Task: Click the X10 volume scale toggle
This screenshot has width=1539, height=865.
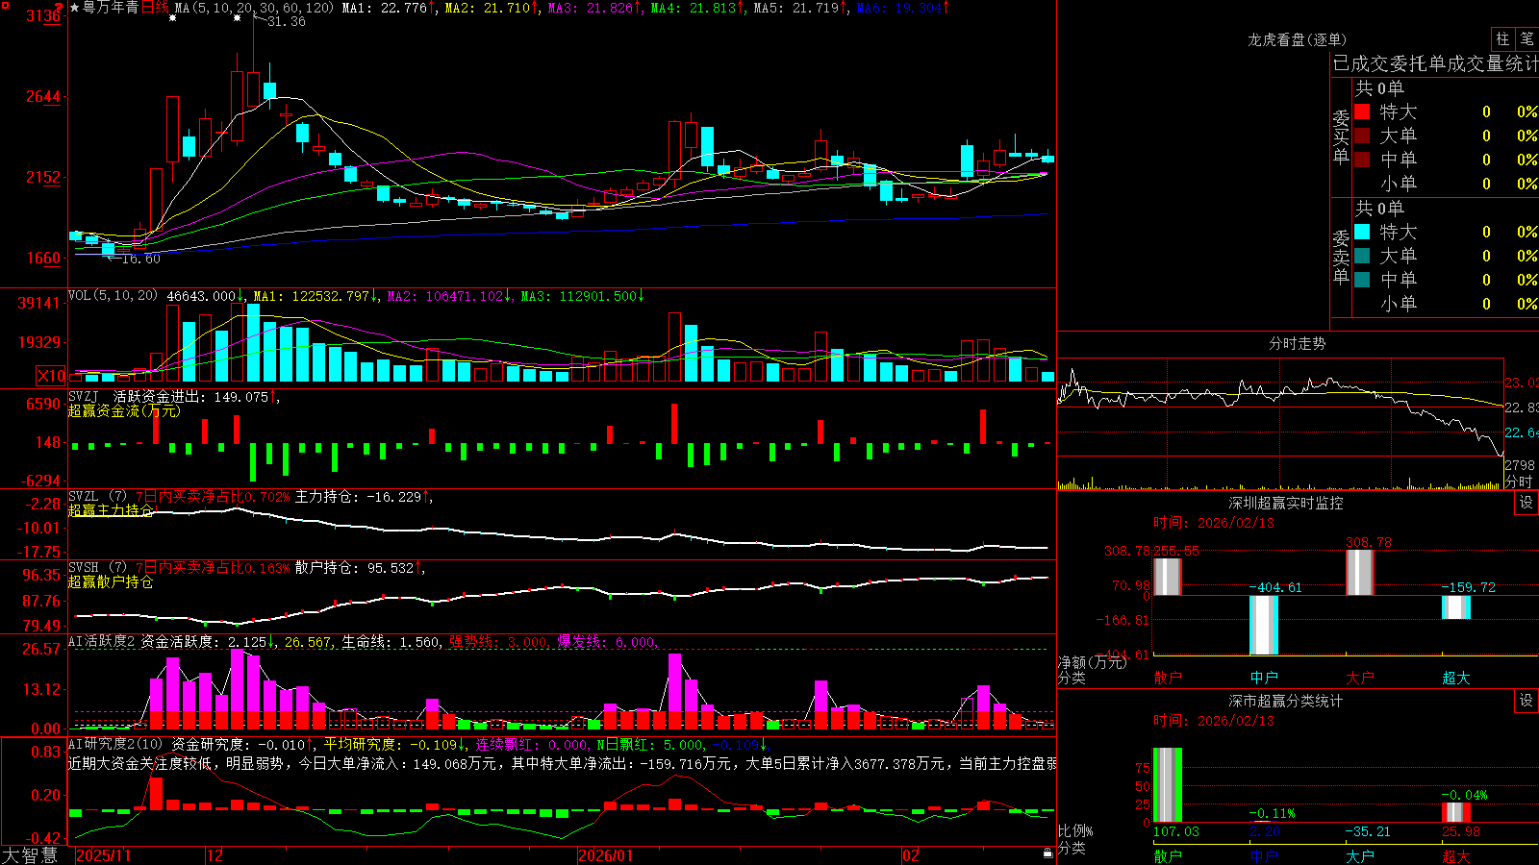Action: 51,376
